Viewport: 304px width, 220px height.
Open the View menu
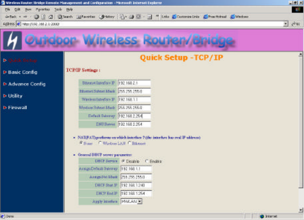28,9
